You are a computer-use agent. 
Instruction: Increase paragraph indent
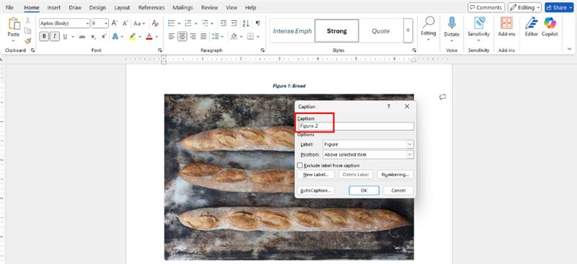pos(234,23)
